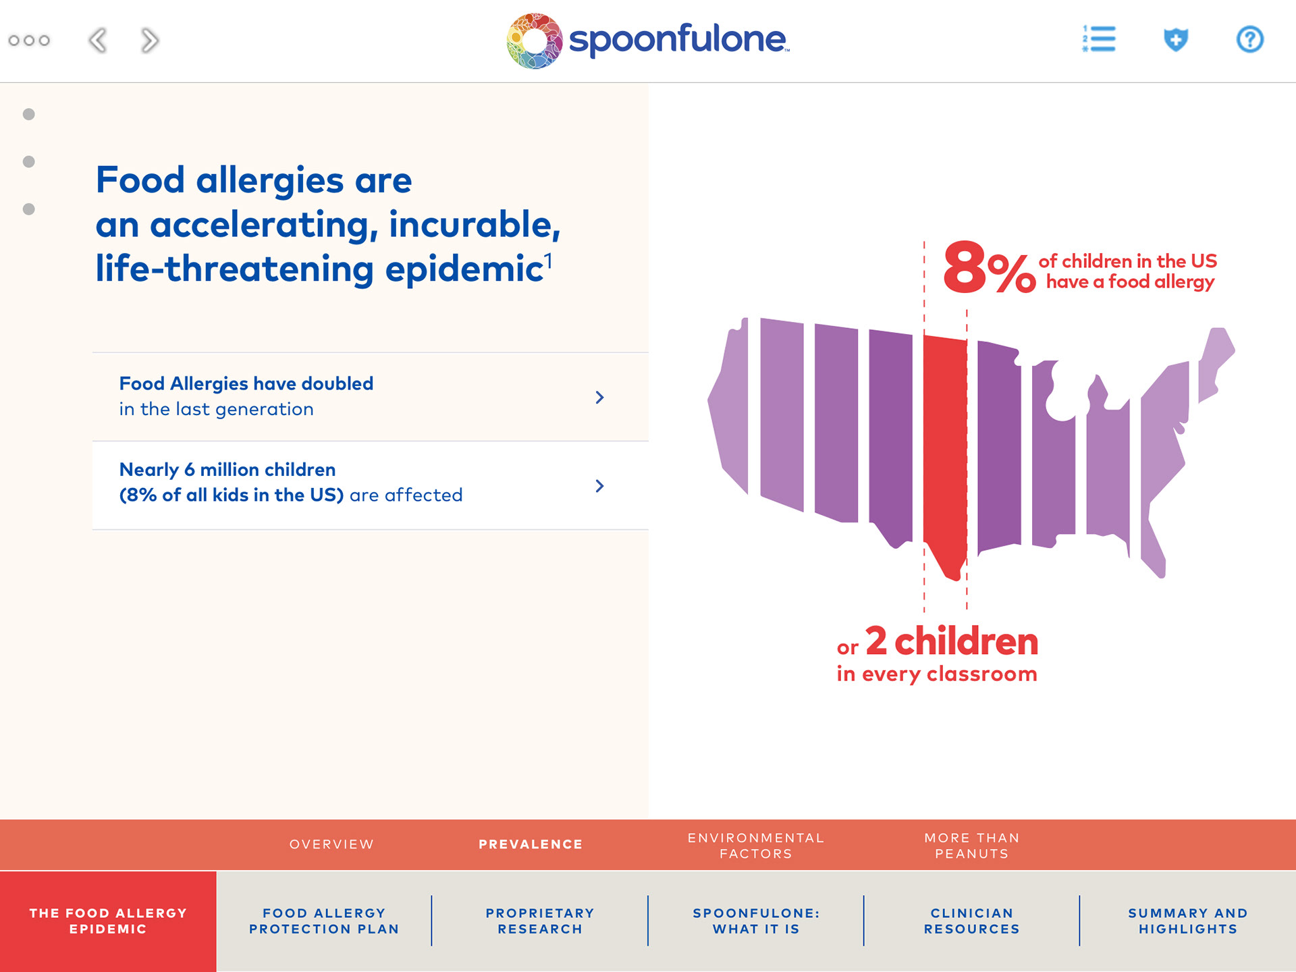1296x972 pixels.
Task: Open the numbered list contents icon
Action: tap(1099, 39)
